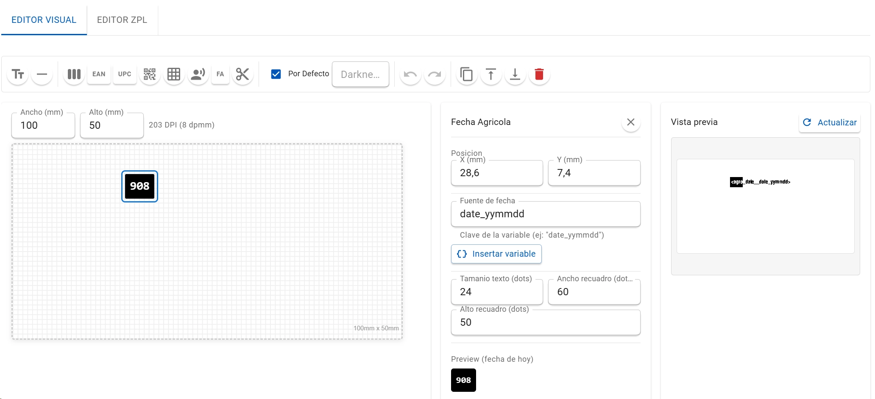Add a table grid element
This screenshot has height=399, width=875.
174,74
